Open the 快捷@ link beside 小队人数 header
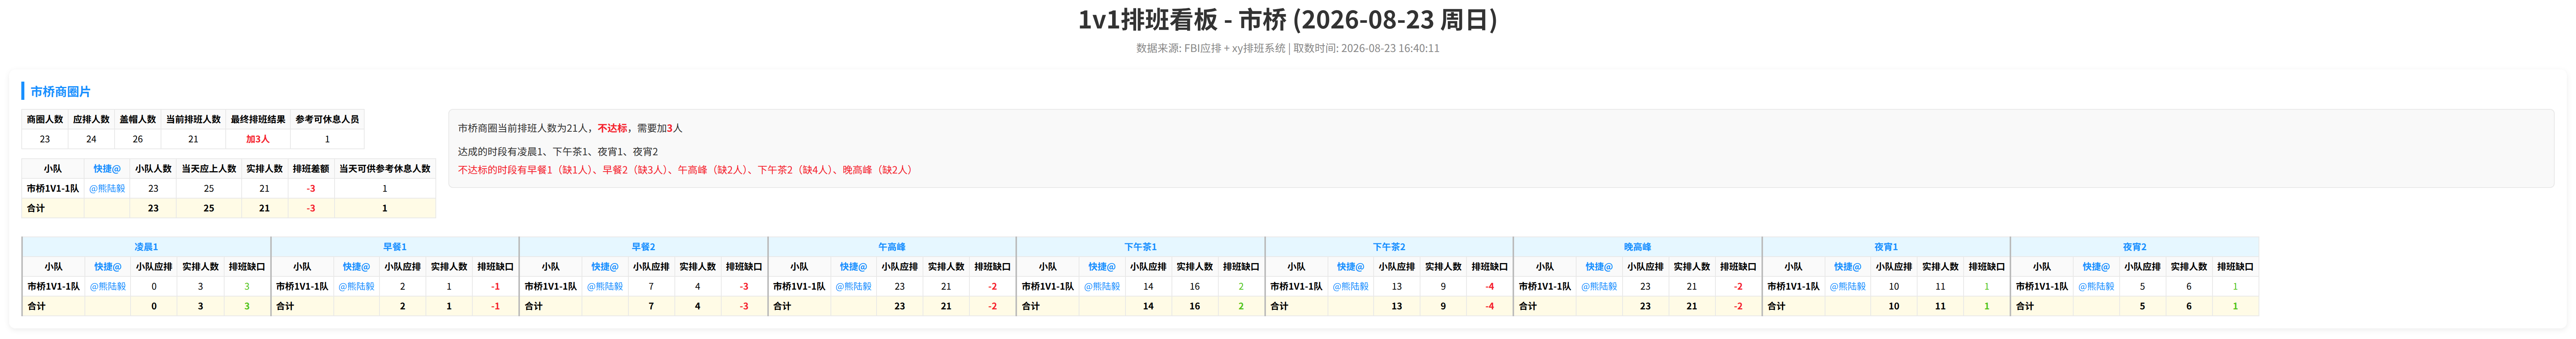2576x339 pixels. 107,169
